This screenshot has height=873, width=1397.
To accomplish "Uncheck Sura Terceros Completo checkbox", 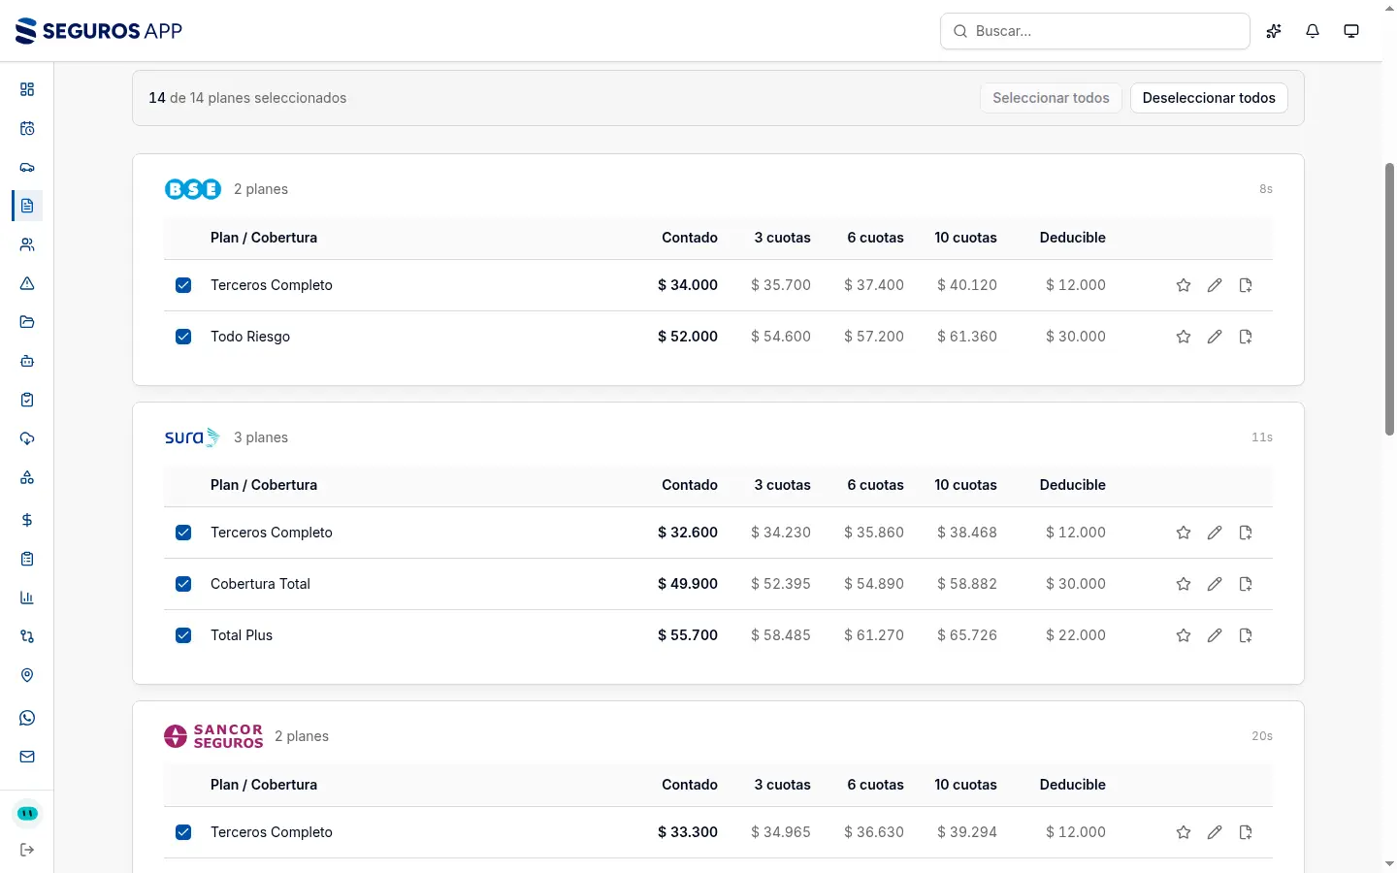I will pos(183,533).
